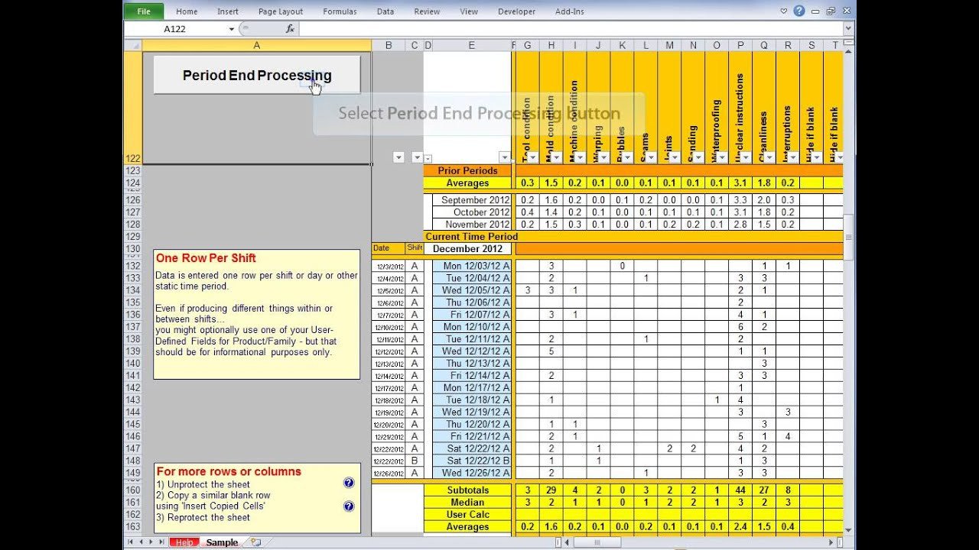Click Unclear instructions subtotal value 44
The image size is (979, 550).
[x=740, y=490]
